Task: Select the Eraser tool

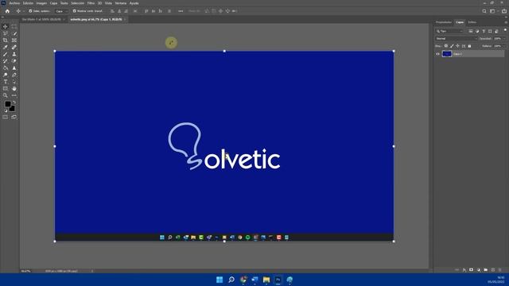Action: coord(14,61)
